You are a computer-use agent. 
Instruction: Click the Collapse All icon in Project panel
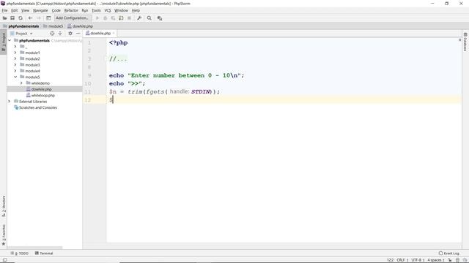[x=60, y=34]
